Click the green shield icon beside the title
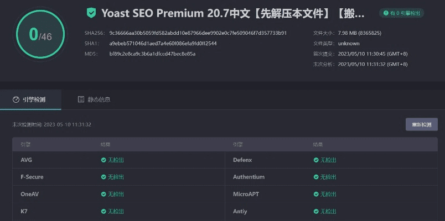The image size is (445, 221). click(91, 13)
